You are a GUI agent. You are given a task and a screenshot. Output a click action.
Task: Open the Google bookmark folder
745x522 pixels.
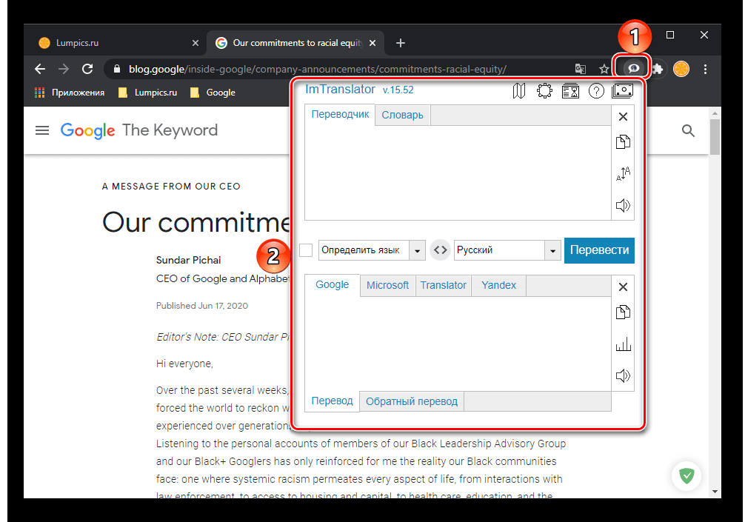point(213,93)
